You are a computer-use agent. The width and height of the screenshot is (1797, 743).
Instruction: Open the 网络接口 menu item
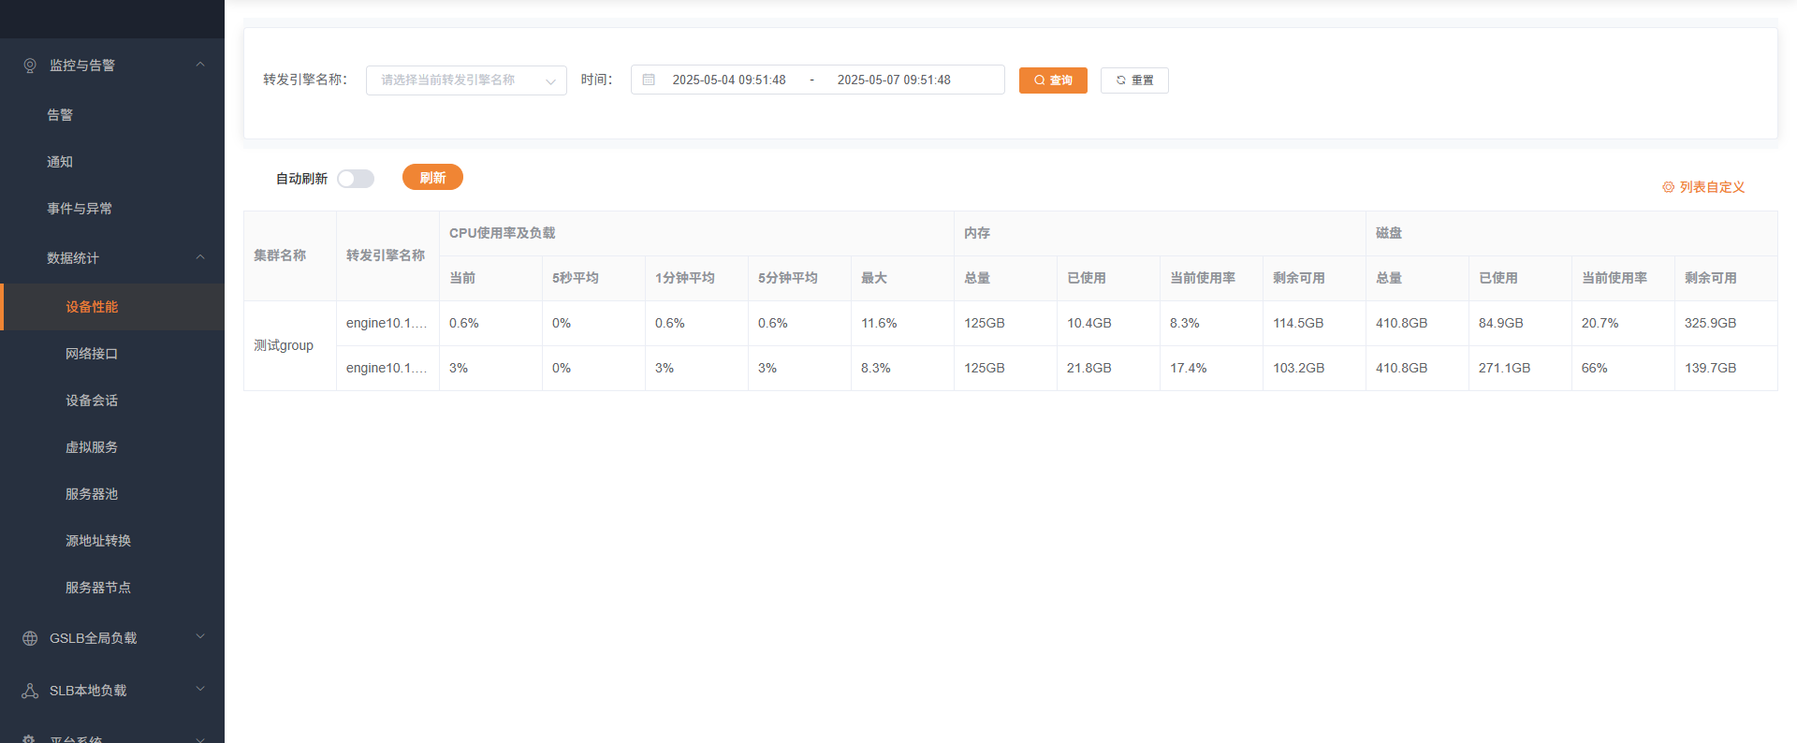tap(92, 354)
